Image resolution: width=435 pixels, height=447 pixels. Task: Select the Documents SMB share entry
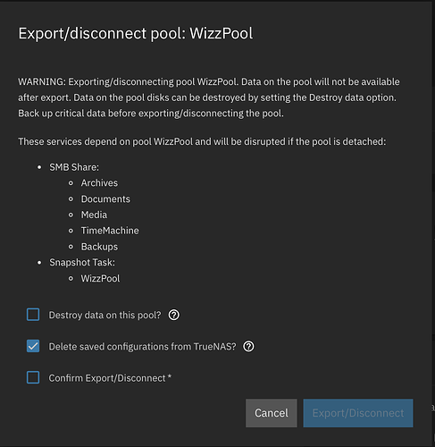[x=105, y=199]
